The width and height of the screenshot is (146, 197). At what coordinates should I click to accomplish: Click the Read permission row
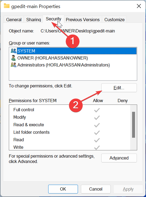click(x=70, y=140)
